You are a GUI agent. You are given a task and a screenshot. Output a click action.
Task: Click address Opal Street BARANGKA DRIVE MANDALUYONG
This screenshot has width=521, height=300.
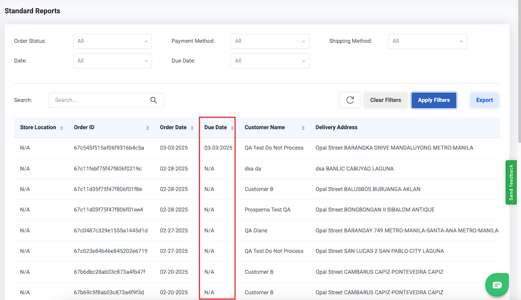(x=394, y=148)
